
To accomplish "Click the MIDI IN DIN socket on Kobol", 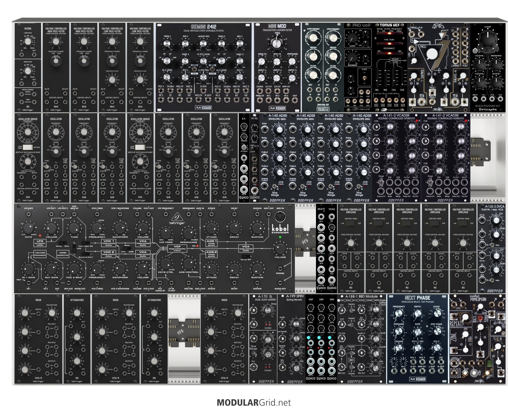I will coord(280,217).
